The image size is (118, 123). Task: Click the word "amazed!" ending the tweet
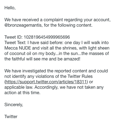pos(72,59)
